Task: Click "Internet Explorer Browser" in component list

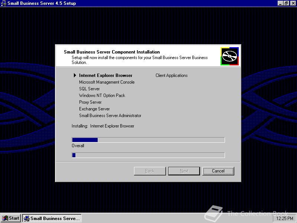Action: click(106, 75)
